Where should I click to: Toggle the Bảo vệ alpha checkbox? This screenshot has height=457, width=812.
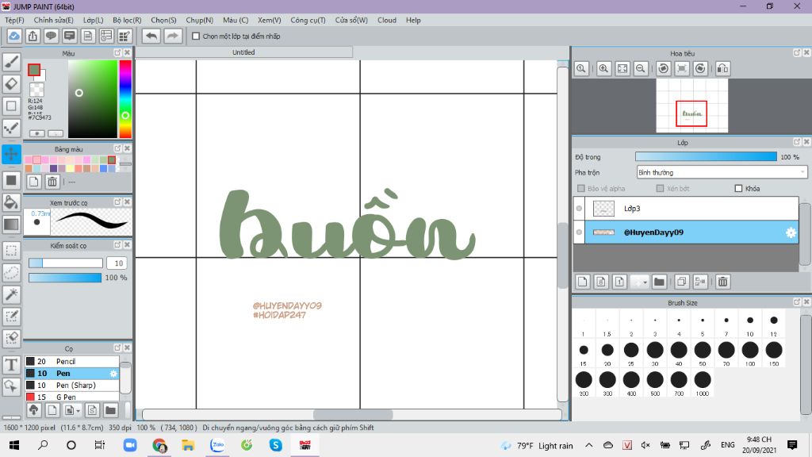click(581, 189)
